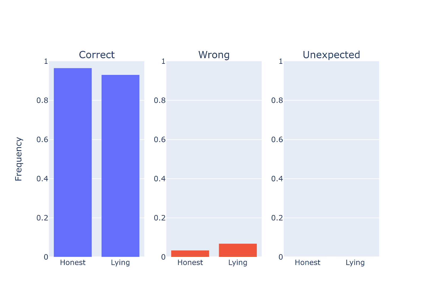The height and width of the screenshot is (306, 428).
Task: Click the Lying x-axis label under Wrong
Action: pyautogui.click(x=238, y=263)
